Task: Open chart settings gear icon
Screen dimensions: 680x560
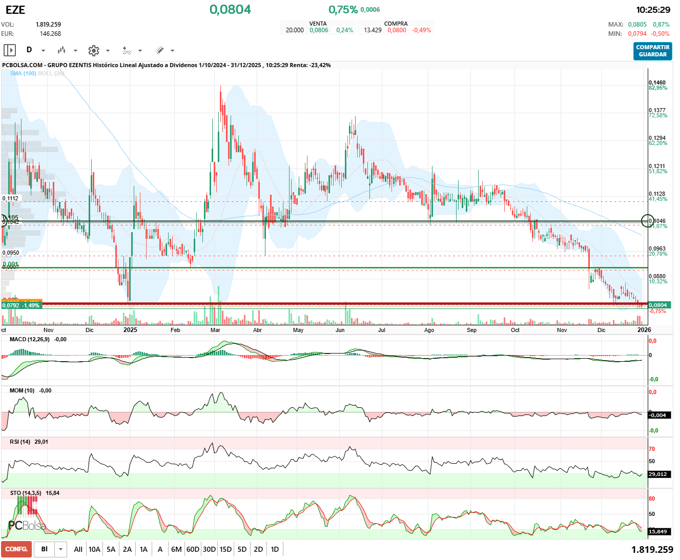Action: [93, 50]
